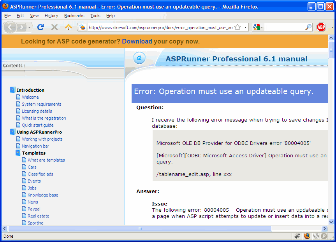Click the horizontal scrollbar right arrow

[x=325, y=228]
